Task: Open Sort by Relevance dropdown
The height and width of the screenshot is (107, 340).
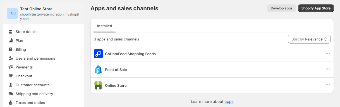Action: (x=309, y=39)
